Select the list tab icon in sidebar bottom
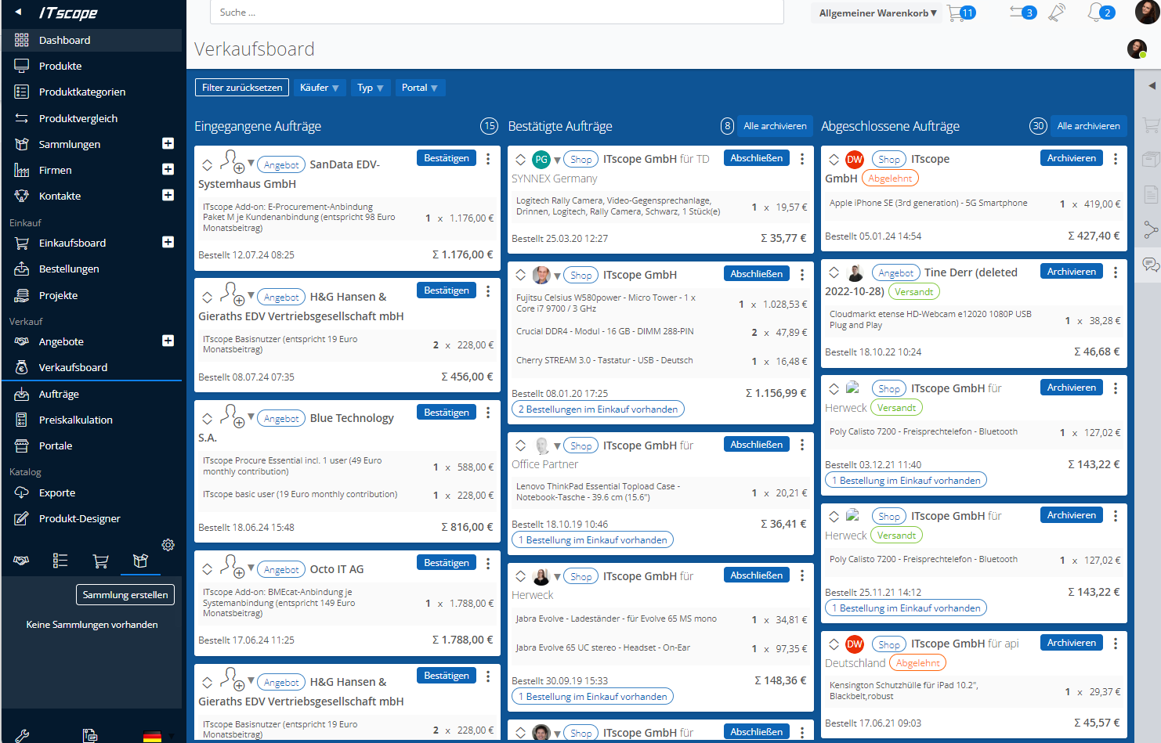 [x=60, y=561]
